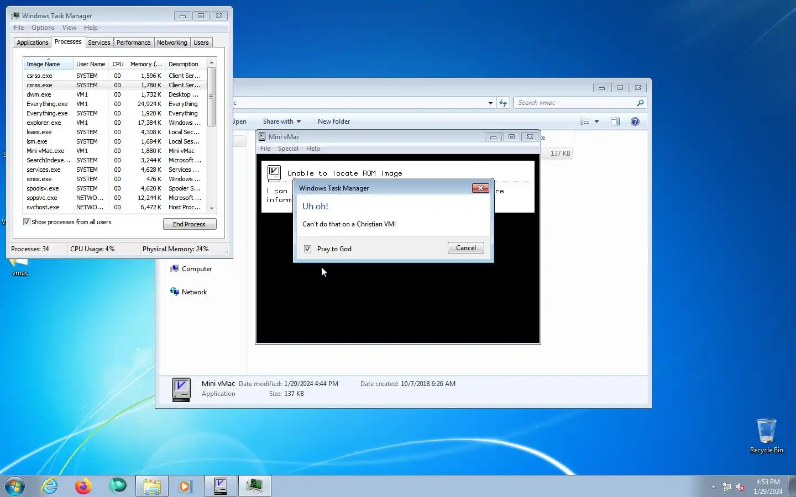The image size is (796, 497).
Task: Select the smss.exe process row
Action: coord(115,179)
